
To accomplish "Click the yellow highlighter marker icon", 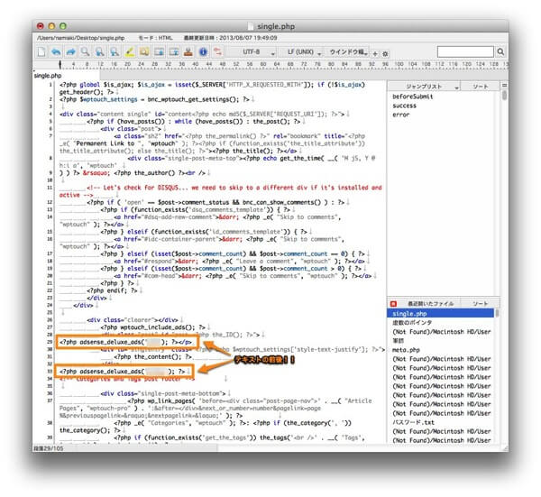I will point(129,52).
